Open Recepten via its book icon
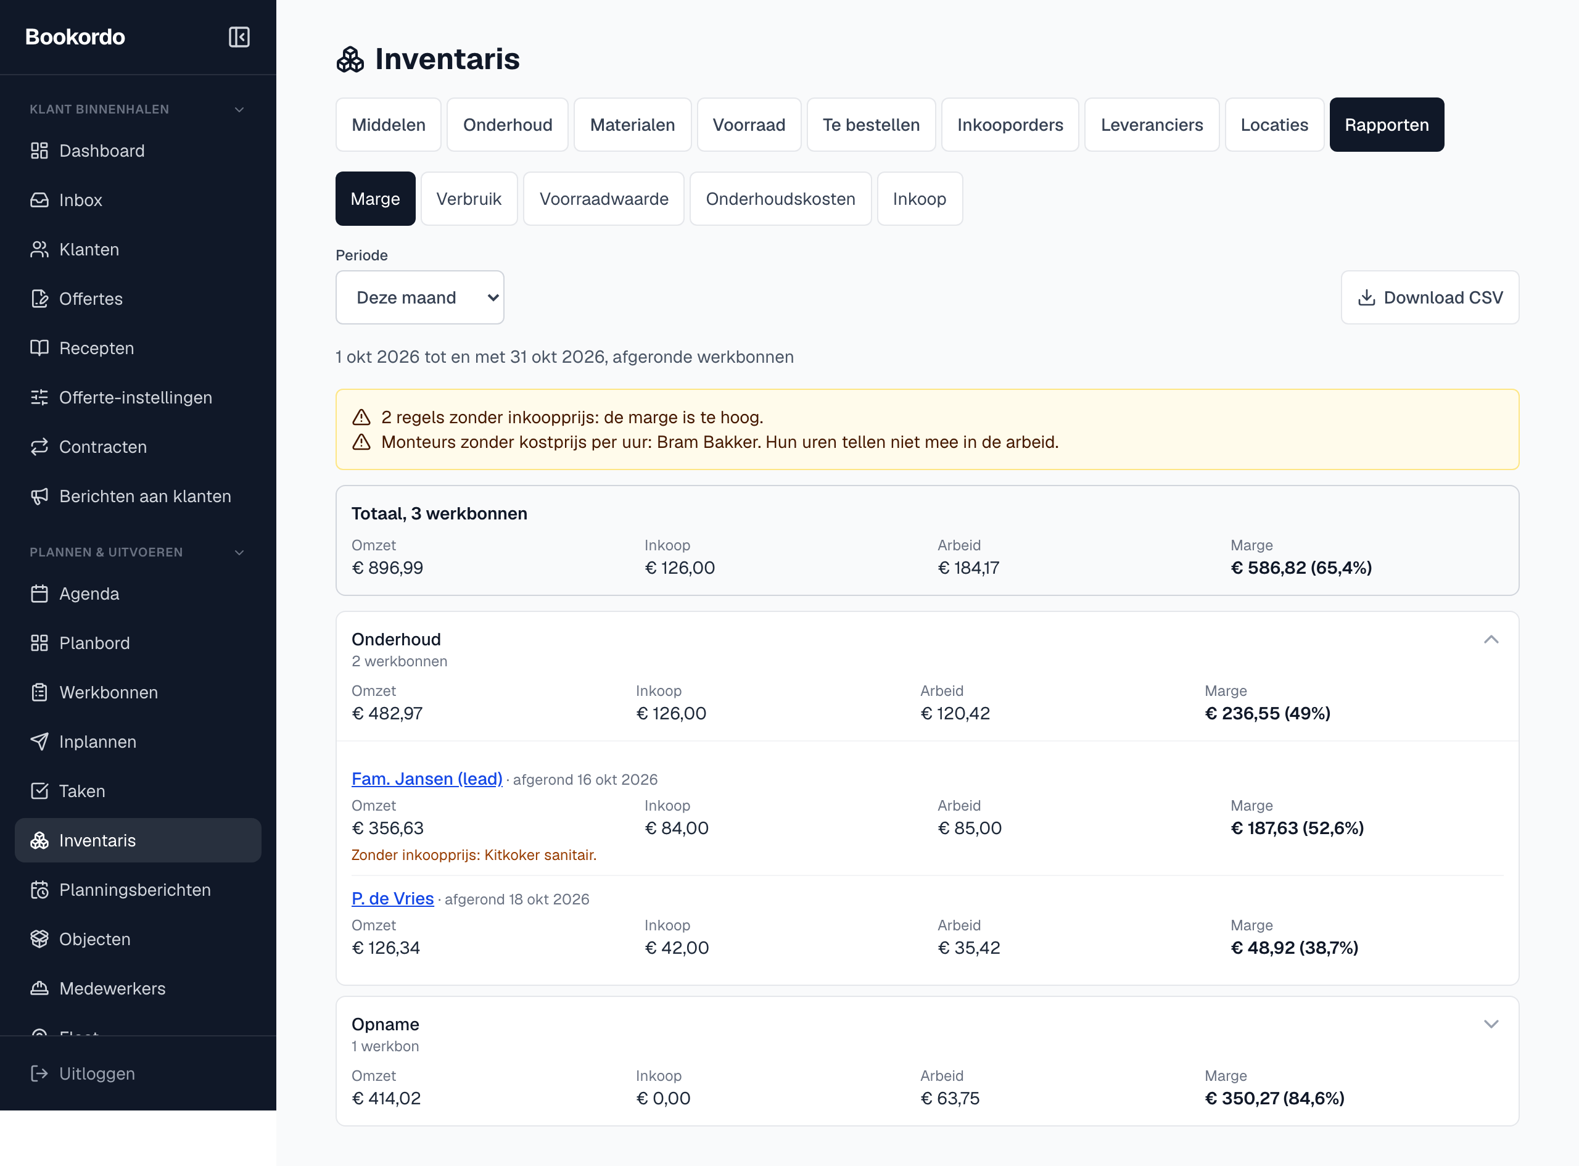 [x=39, y=348]
